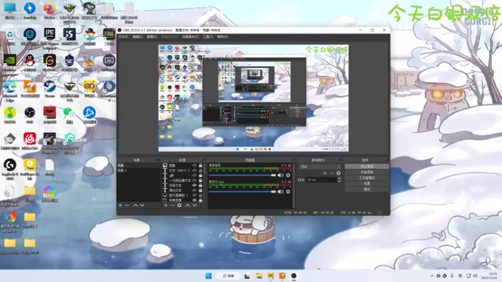The height and width of the screenshot is (282, 502).
Task: Open the 场景集合(S) menu in OBS
Action: click(x=190, y=37)
